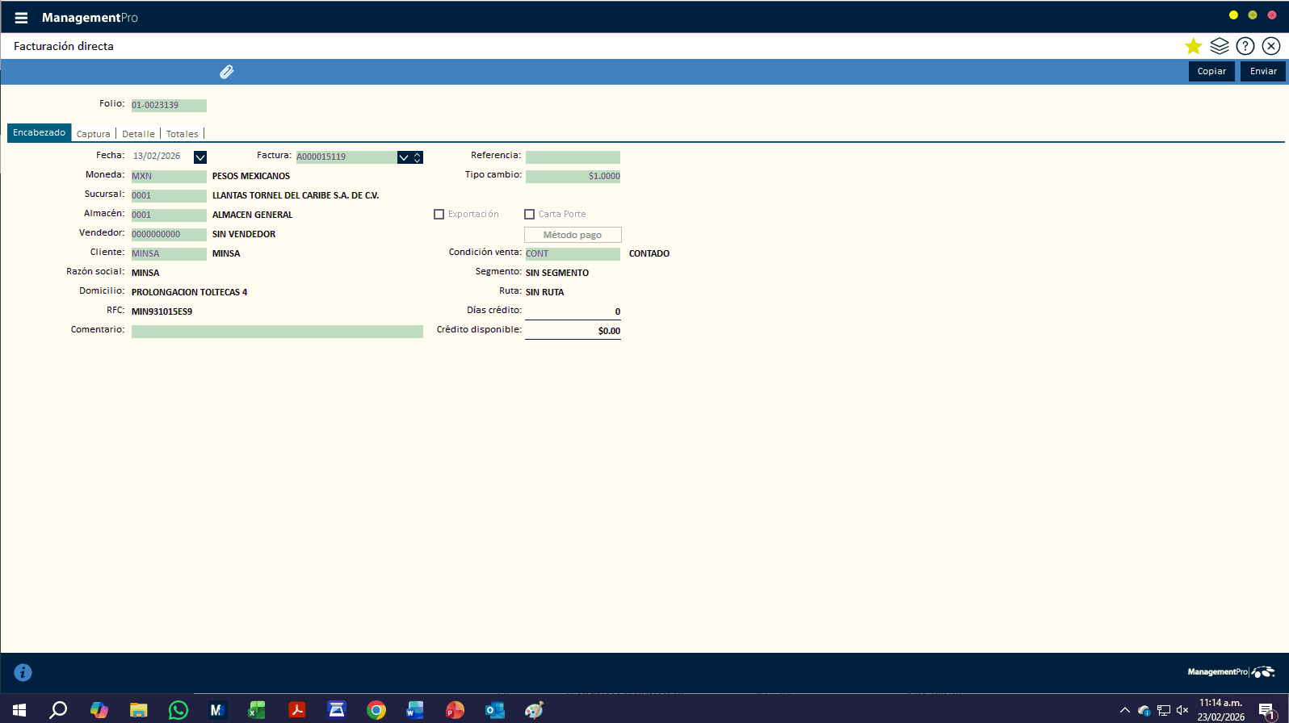Expand the Factura dropdown arrow
Viewport: 1289px width, 723px height.
tap(404, 157)
